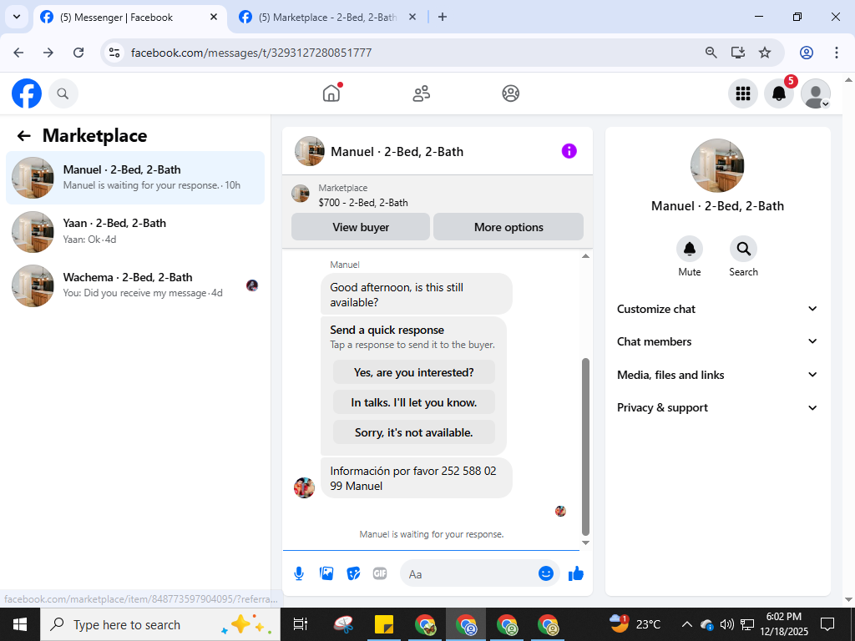Focus the Aa message input field

[469, 573]
